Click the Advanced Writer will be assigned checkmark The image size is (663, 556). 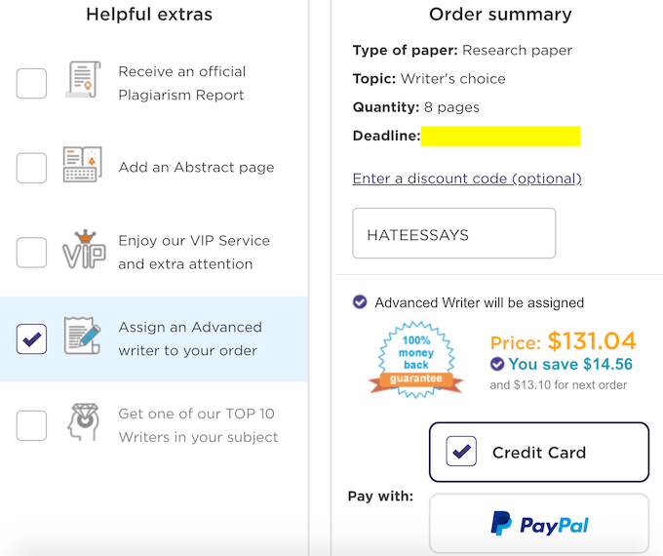pos(361,302)
